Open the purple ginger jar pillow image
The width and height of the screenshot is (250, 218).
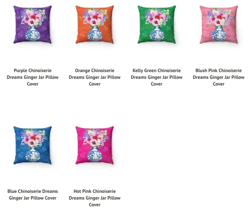tap(33, 24)
